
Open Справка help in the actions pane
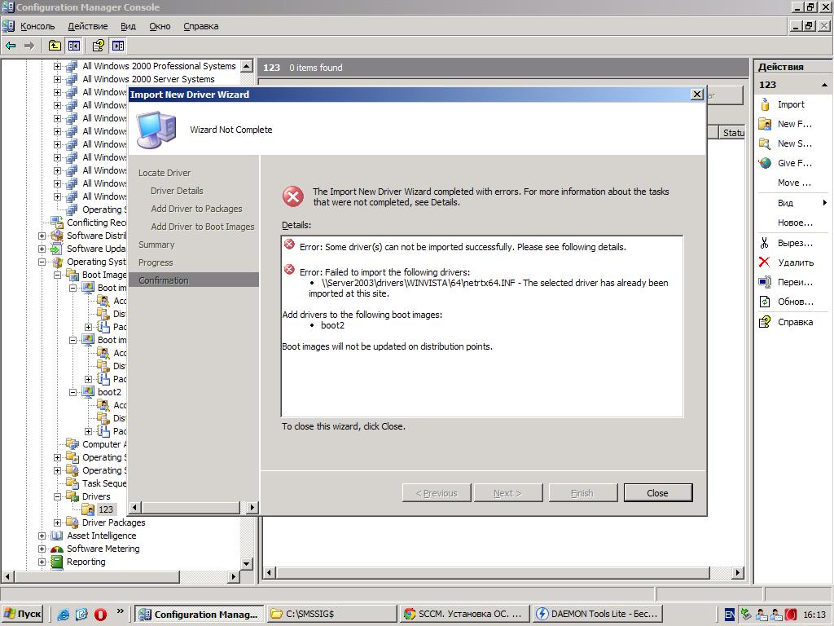tap(765, 322)
